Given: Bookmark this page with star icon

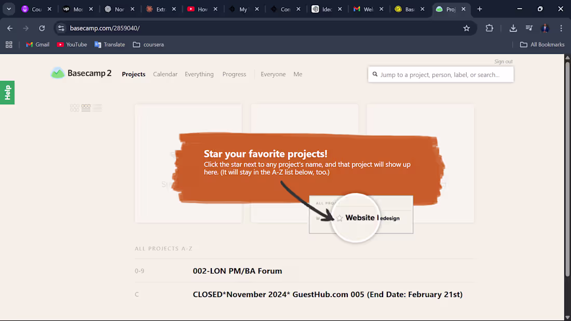Looking at the screenshot, I should pos(467,28).
